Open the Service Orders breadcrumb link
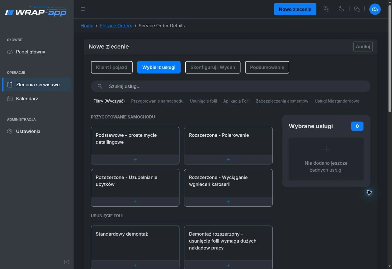The image size is (392, 269). (116, 26)
